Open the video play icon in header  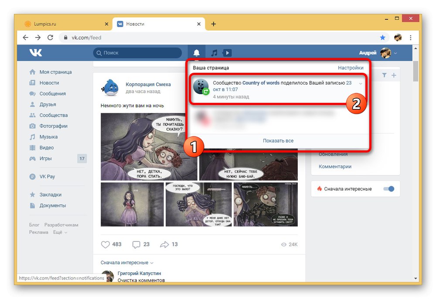click(227, 53)
